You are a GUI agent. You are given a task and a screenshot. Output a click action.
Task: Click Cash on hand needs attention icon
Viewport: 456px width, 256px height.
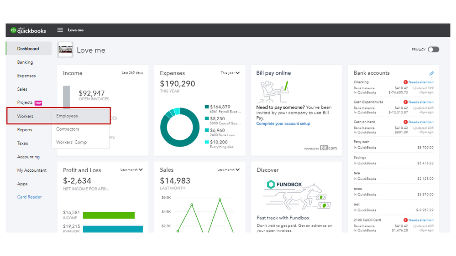[x=405, y=122]
